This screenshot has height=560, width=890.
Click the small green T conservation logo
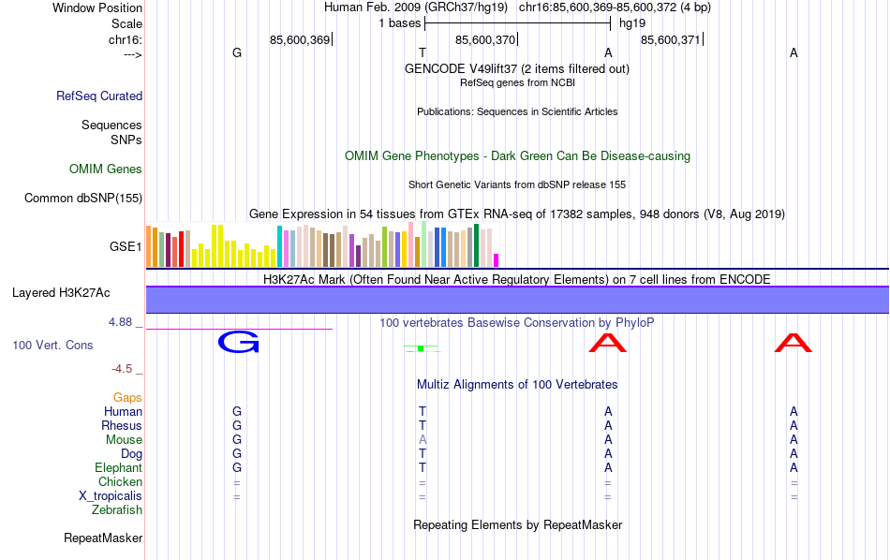coord(421,347)
